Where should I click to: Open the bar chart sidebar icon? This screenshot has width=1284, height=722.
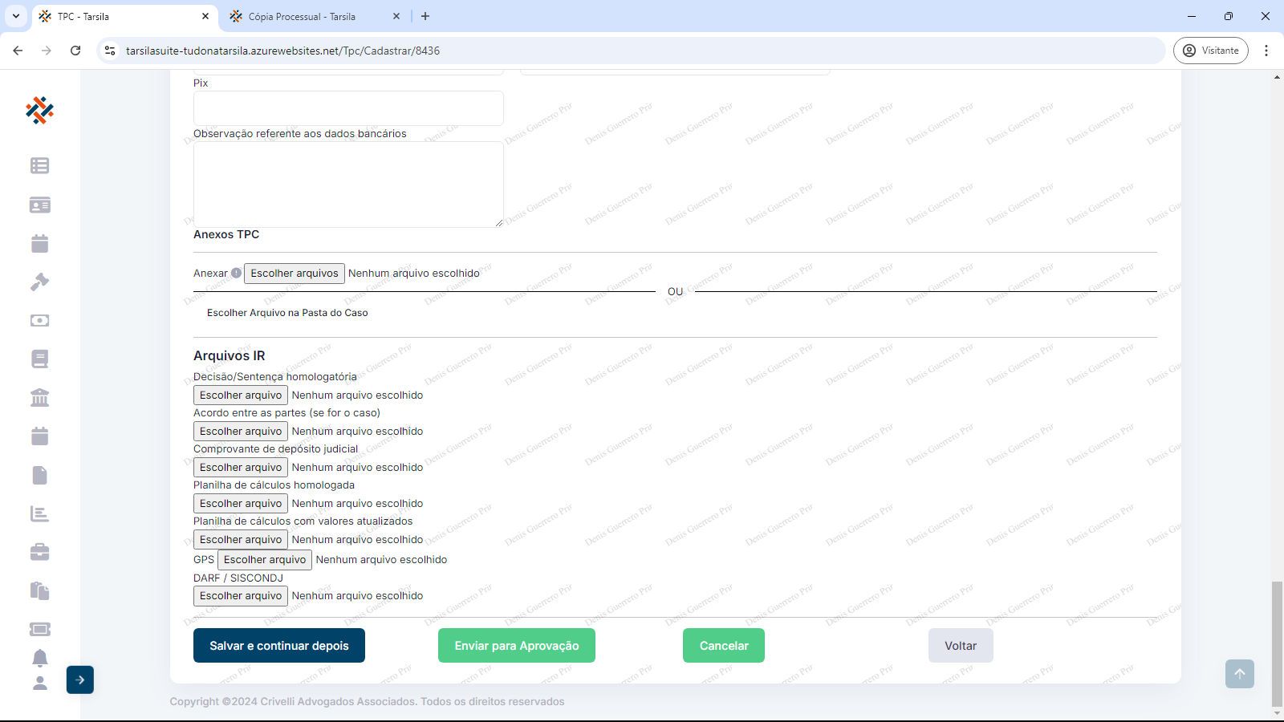click(39, 513)
